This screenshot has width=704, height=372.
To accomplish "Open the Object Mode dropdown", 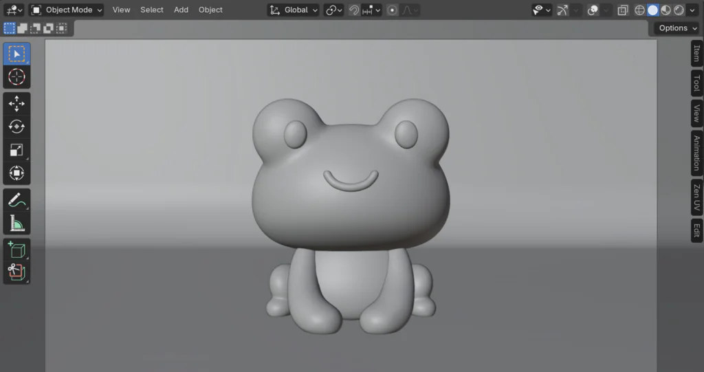I will [67, 10].
